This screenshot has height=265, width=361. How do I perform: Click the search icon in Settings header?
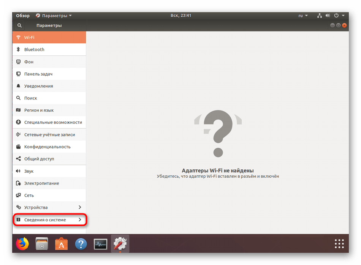[x=19, y=25]
